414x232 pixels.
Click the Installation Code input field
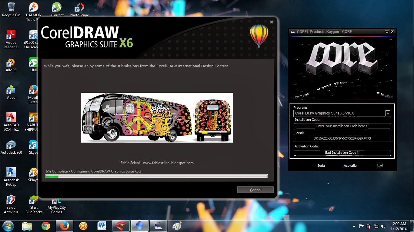pos(342,126)
